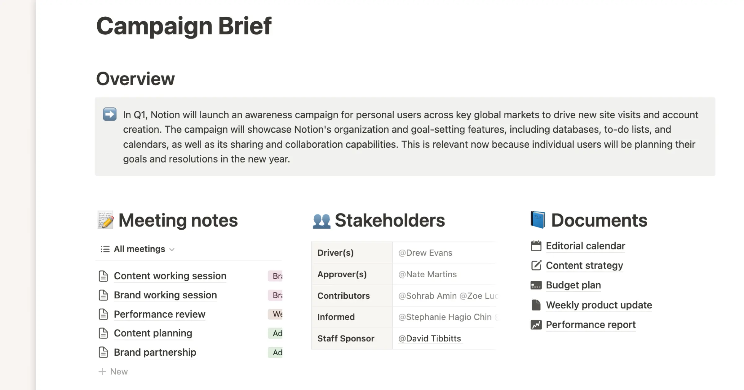
Task: Open the Budget plan document
Action: pyautogui.click(x=573, y=285)
